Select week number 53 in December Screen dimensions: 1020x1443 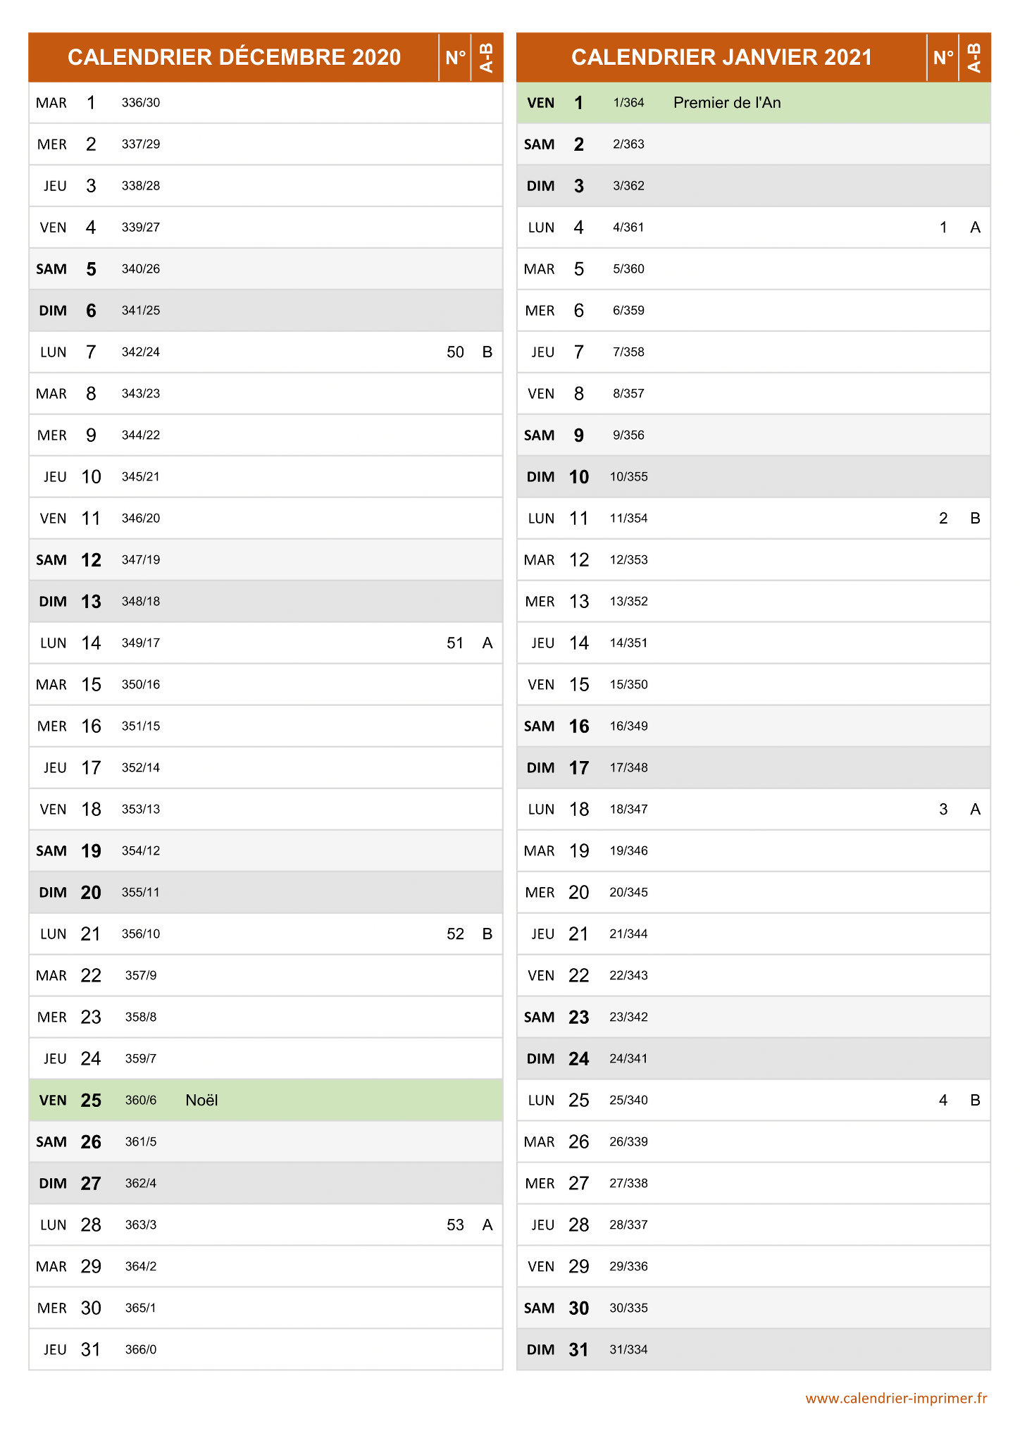click(455, 1225)
